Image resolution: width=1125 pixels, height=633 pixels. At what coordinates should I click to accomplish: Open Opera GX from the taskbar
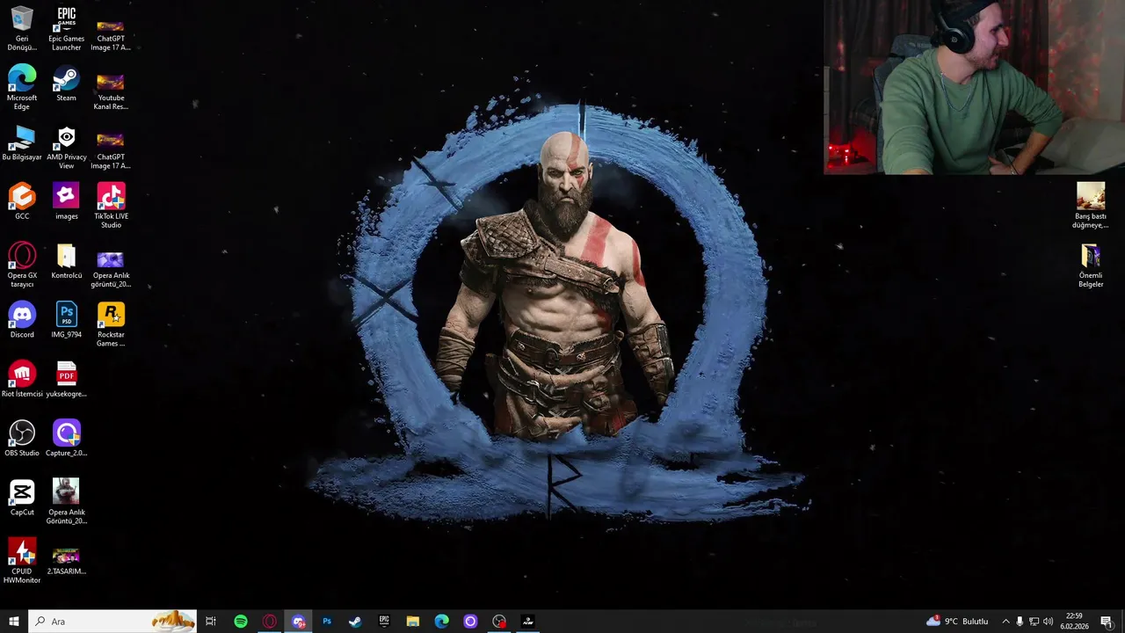tap(269, 622)
